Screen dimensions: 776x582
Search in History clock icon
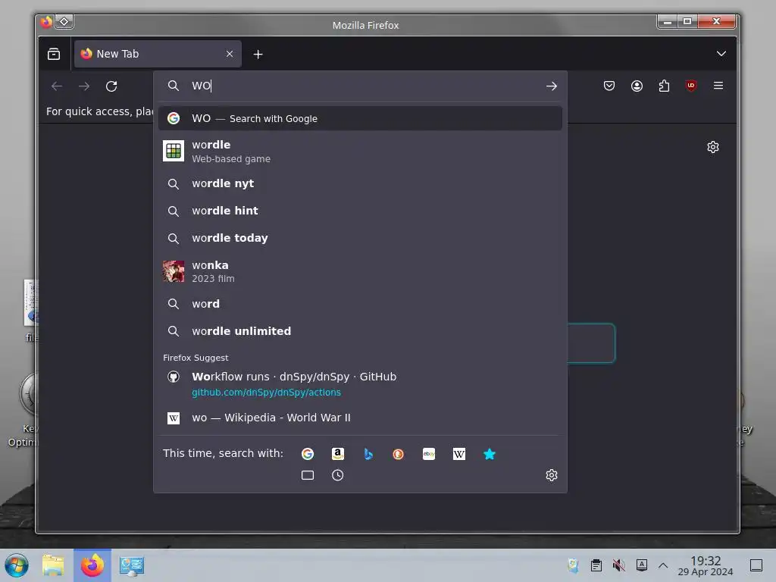point(337,475)
